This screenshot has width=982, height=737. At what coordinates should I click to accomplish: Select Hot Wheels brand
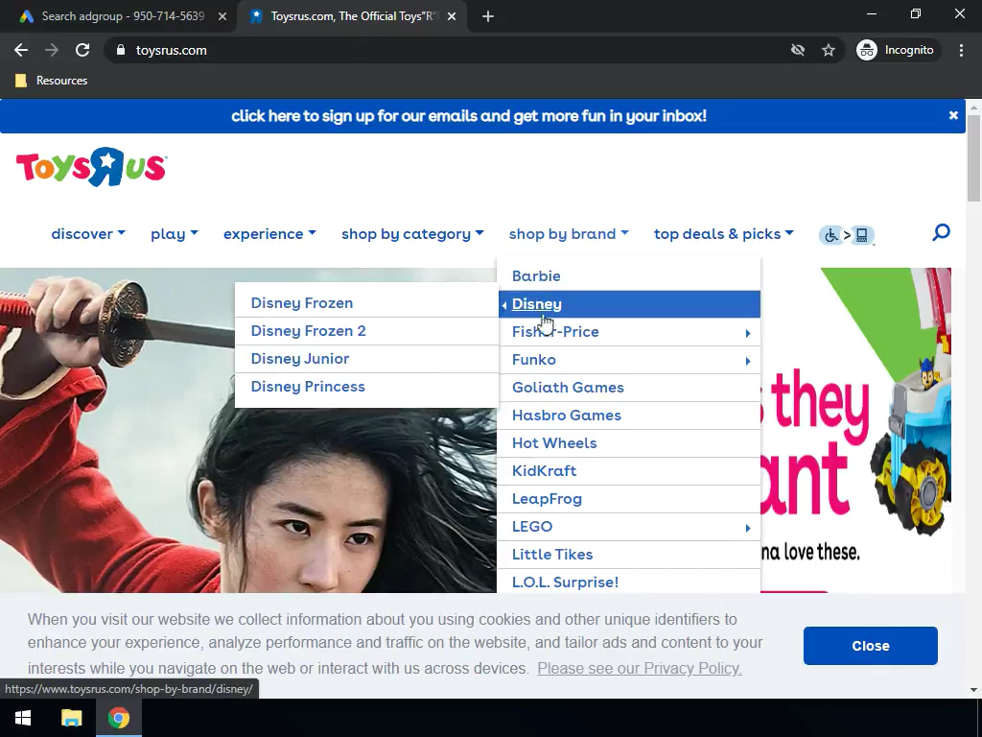(x=629, y=443)
